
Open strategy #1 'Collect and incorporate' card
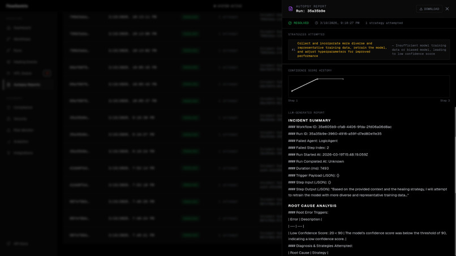[369, 50]
